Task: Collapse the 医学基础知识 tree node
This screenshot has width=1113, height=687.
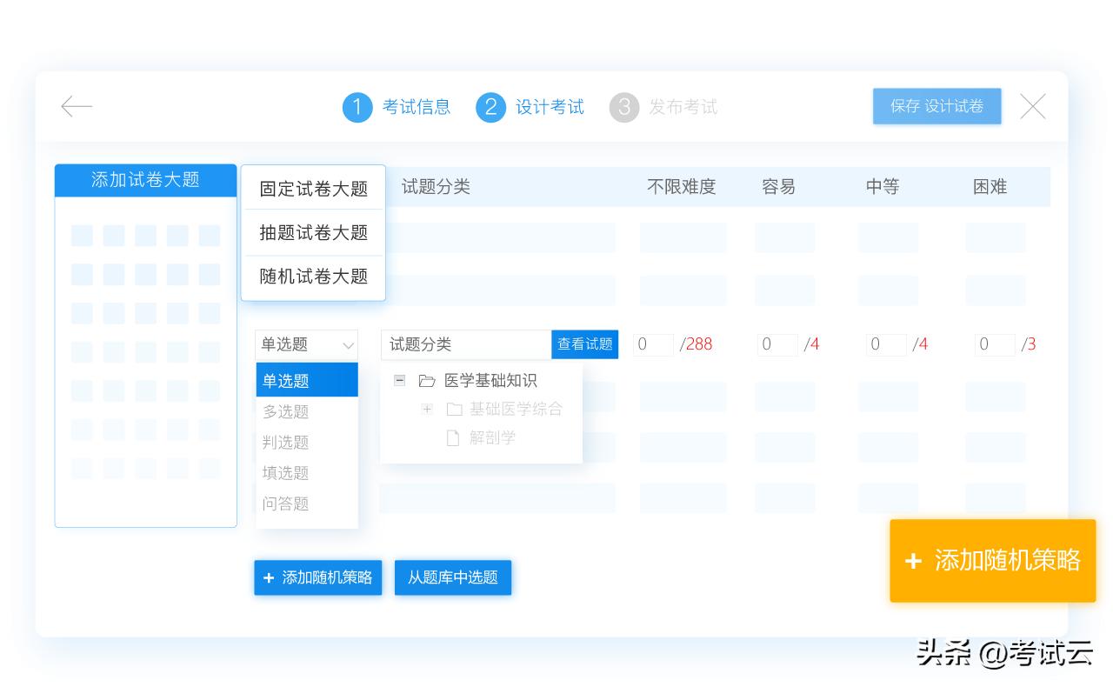Action: click(x=399, y=380)
